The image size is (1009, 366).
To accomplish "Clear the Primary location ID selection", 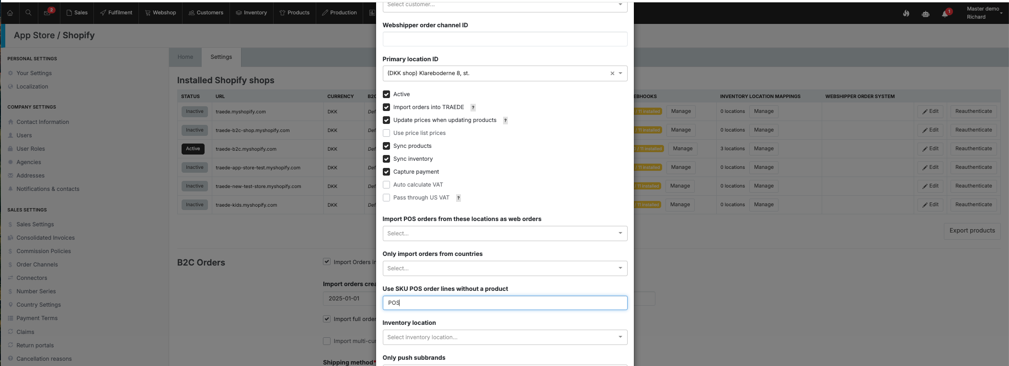I will click(x=612, y=73).
